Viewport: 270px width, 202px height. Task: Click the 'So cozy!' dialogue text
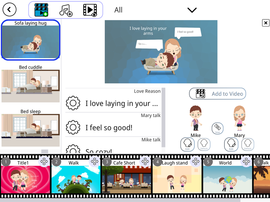[x=99, y=151]
